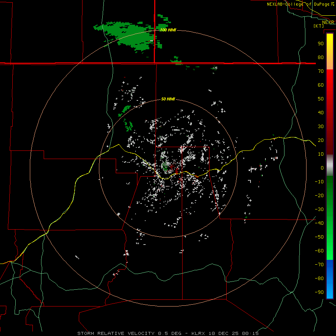
Task: Click the -60 label on velocity scale
Action: tap(319, 251)
